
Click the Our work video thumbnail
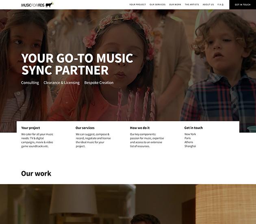click(x=128, y=204)
